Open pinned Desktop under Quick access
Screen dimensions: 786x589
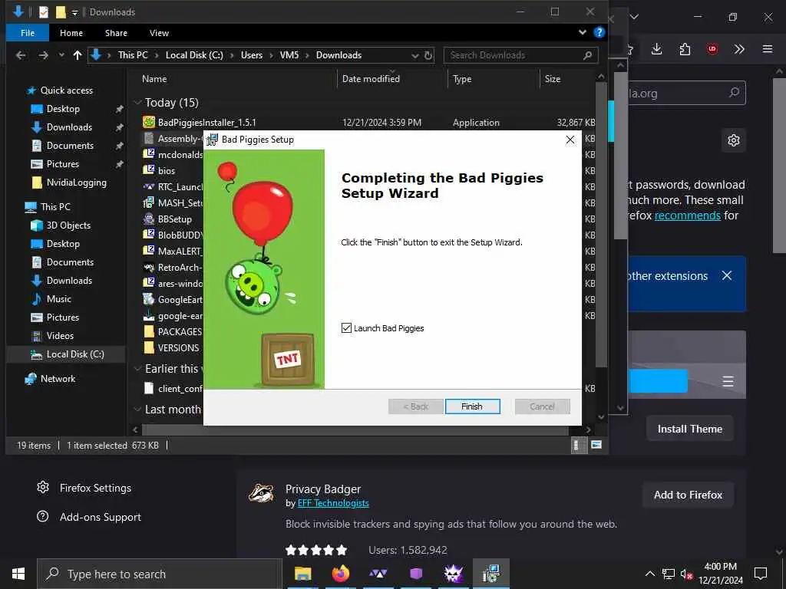[63, 109]
